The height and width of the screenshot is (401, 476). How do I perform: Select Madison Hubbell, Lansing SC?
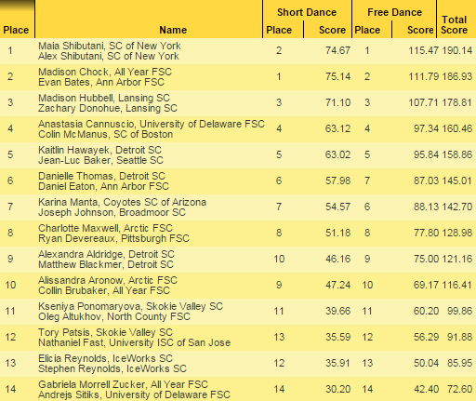pos(104,98)
